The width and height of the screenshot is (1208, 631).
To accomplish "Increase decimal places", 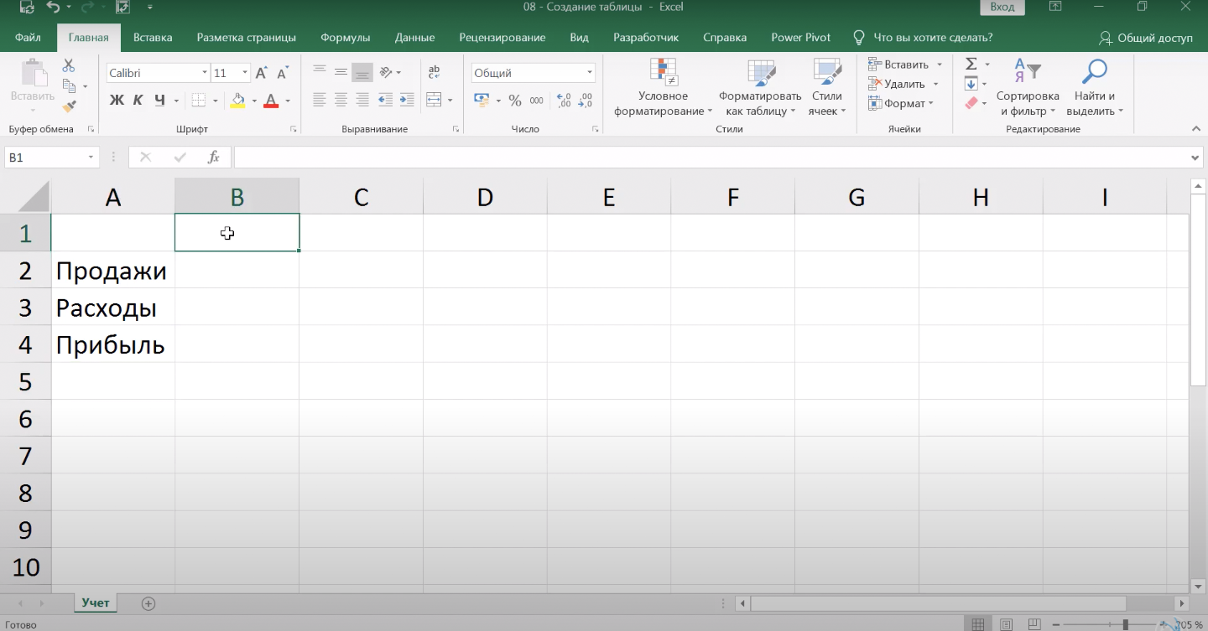I will (x=564, y=101).
